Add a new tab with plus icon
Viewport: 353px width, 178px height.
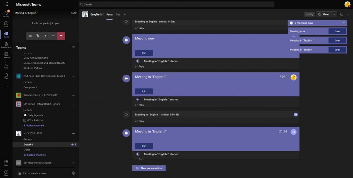pos(125,14)
